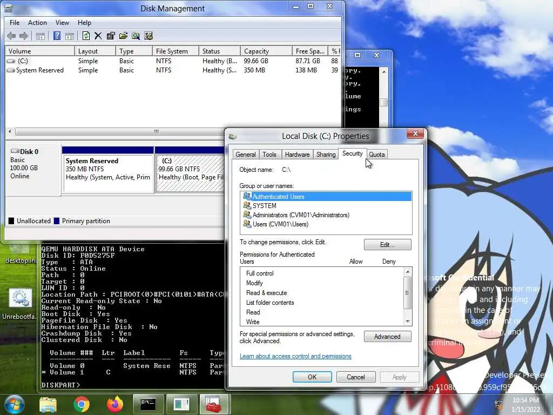Open the View menu

point(62,23)
